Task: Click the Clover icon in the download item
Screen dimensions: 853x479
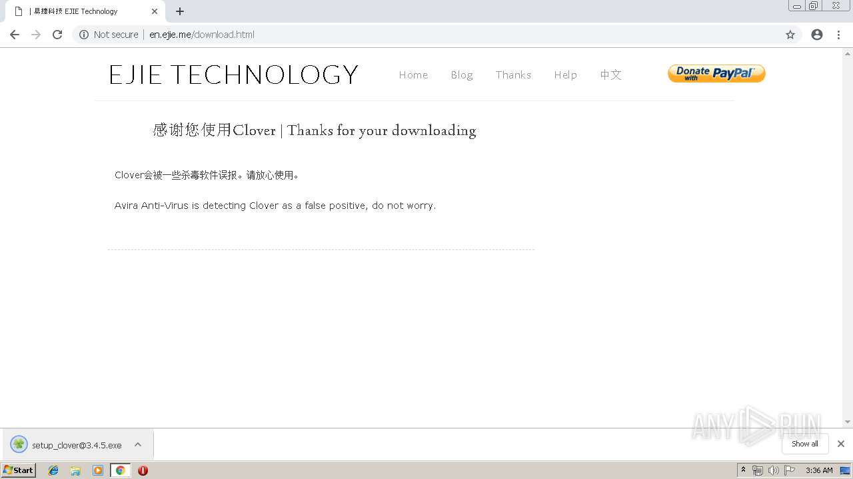Action: click(19, 444)
